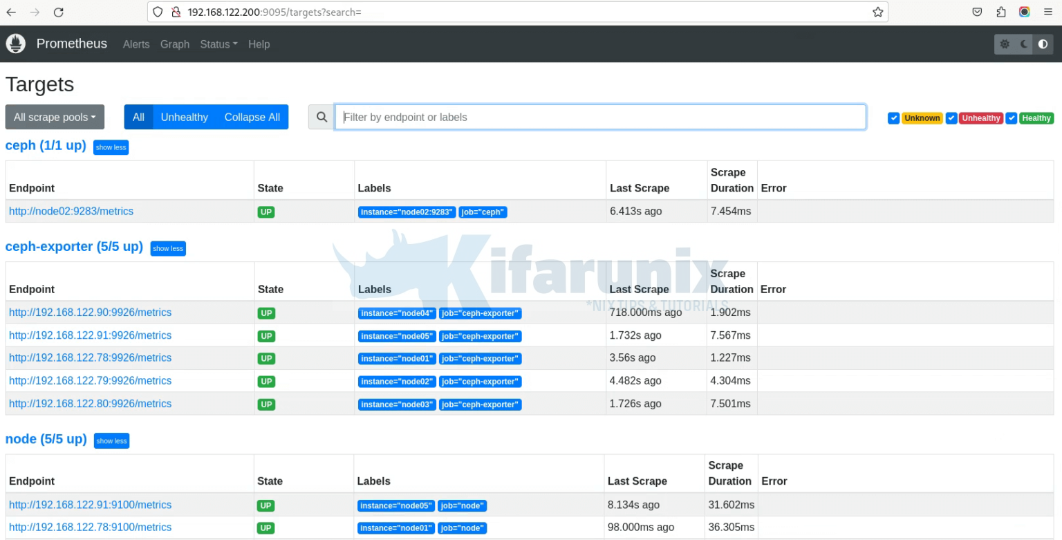This screenshot has width=1062, height=540.
Task: Navigate to the Alerts page
Action: tap(136, 44)
